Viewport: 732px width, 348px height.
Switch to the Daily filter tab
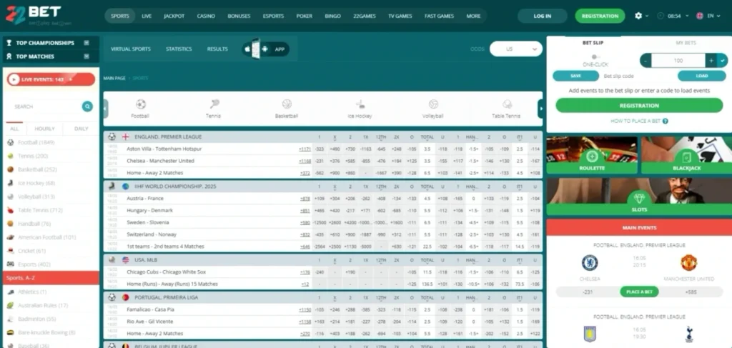point(81,129)
